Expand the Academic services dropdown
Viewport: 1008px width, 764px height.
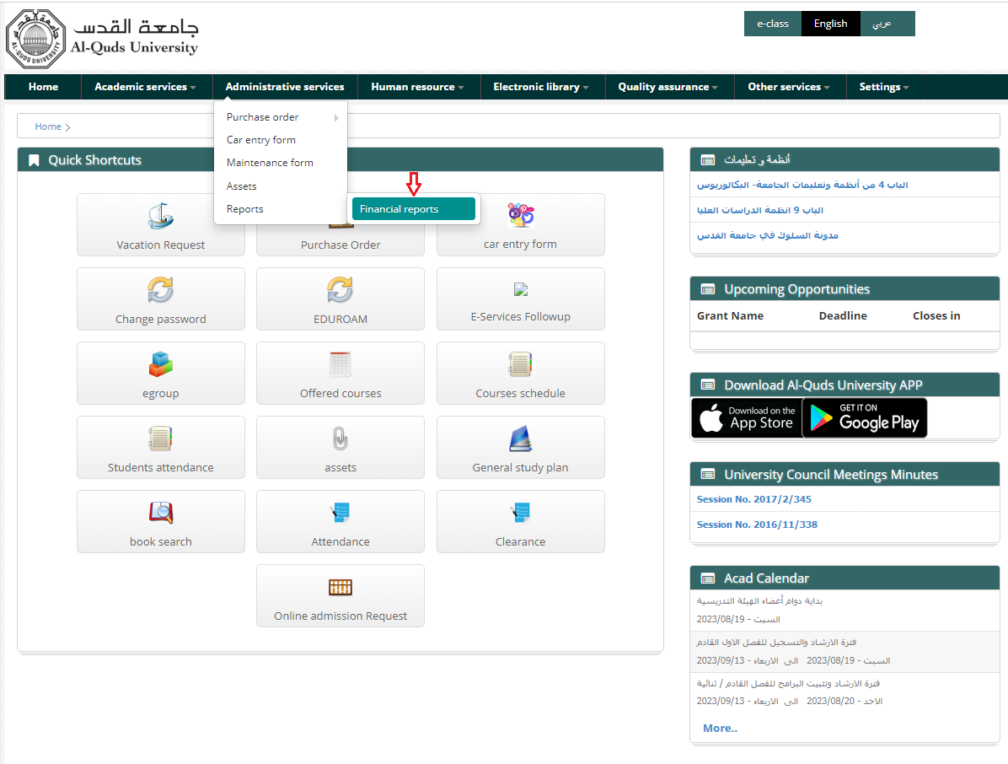coord(146,86)
